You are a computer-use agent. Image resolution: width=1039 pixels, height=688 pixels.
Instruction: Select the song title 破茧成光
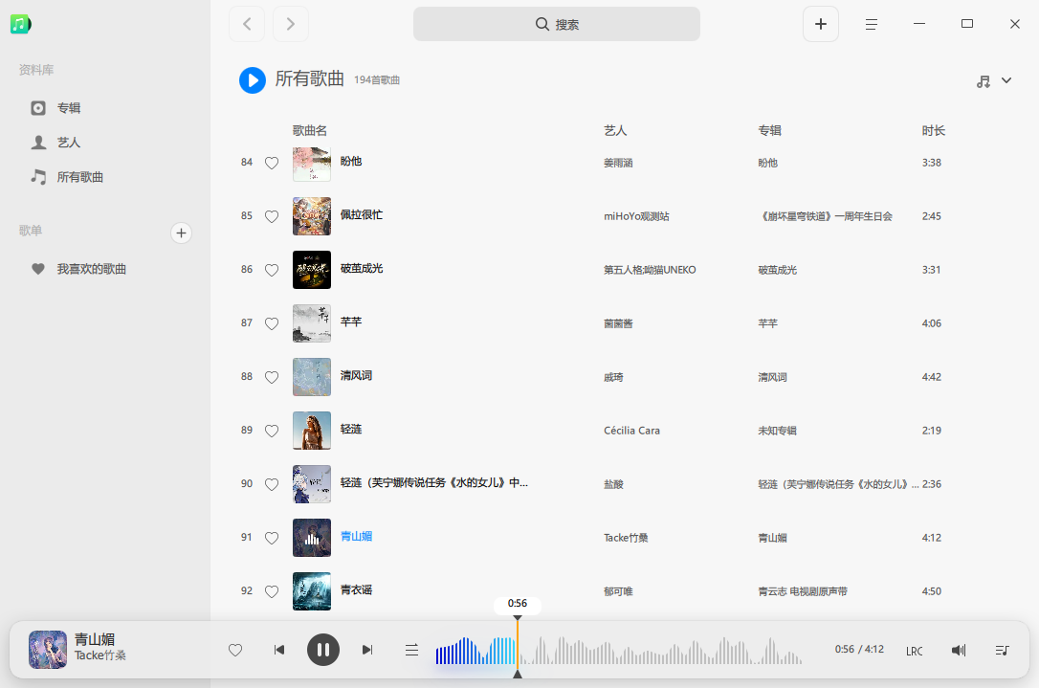click(361, 269)
